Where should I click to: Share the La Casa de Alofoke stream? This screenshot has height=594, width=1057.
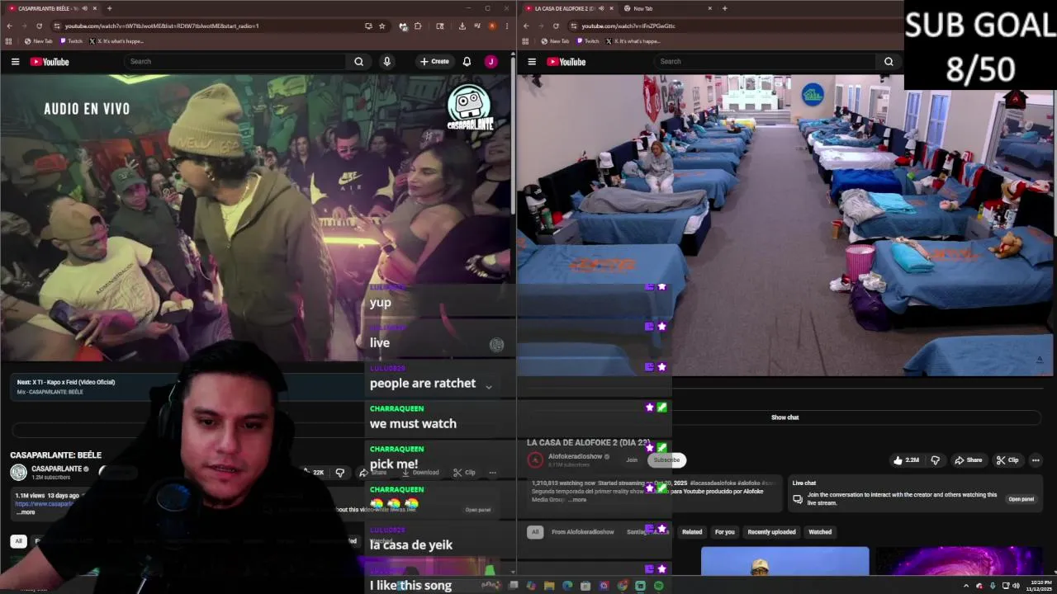(968, 460)
